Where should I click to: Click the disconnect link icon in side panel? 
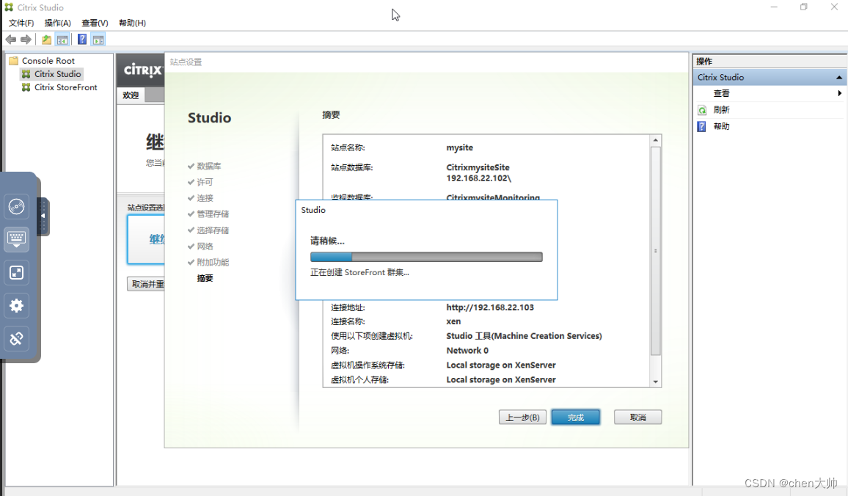tap(16, 338)
